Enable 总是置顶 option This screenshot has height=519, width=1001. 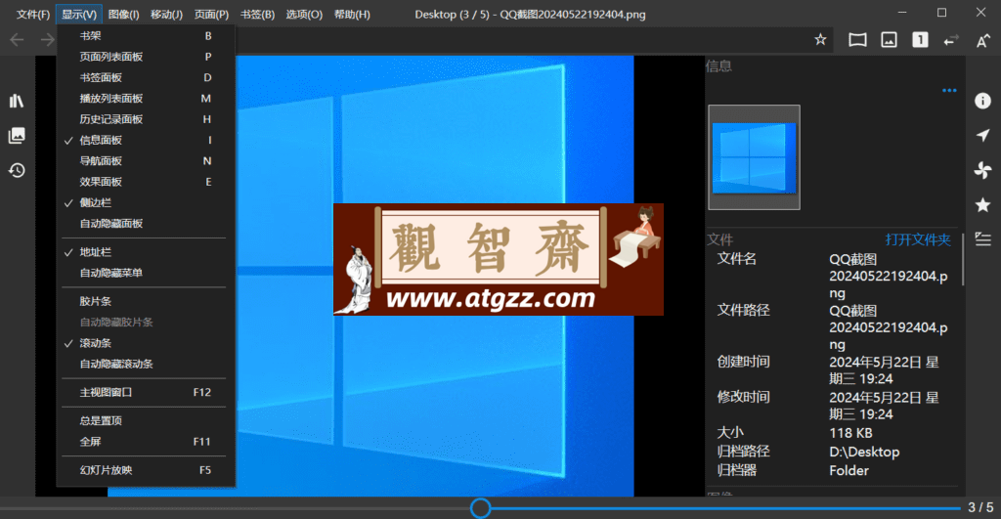coord(146,420)
